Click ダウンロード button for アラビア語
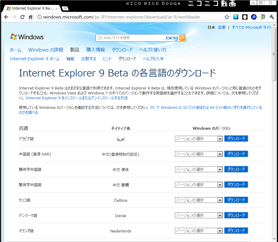278x242 pixels. (x=236, y=138)
